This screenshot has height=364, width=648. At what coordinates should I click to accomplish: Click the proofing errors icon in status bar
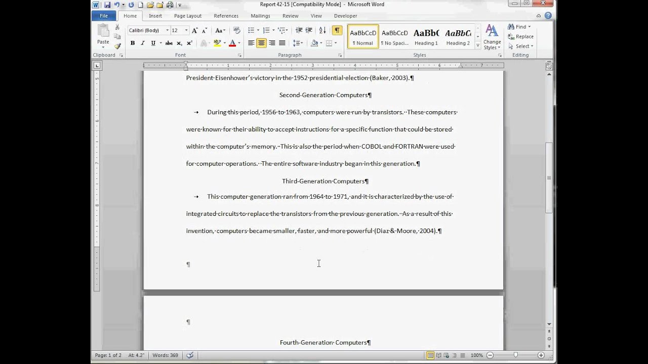point(190,355)
